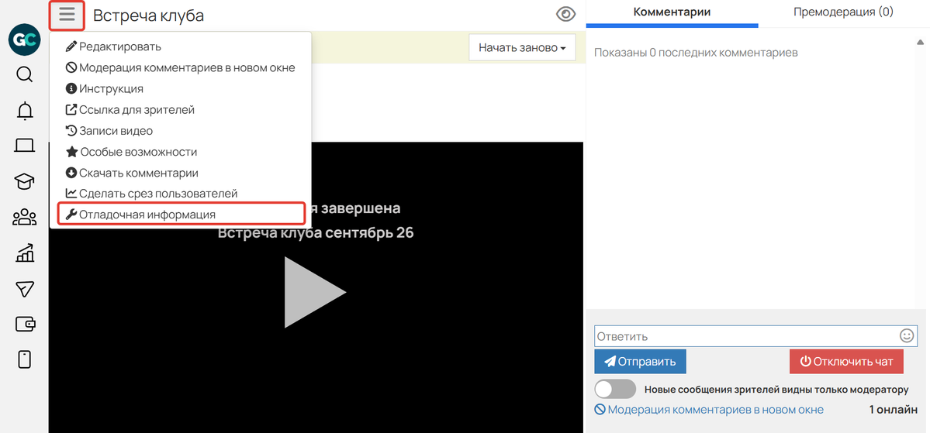Click the 1 онлайн counter text
The height and width of the screenshot is (433, 930).
tap(894, 409)
